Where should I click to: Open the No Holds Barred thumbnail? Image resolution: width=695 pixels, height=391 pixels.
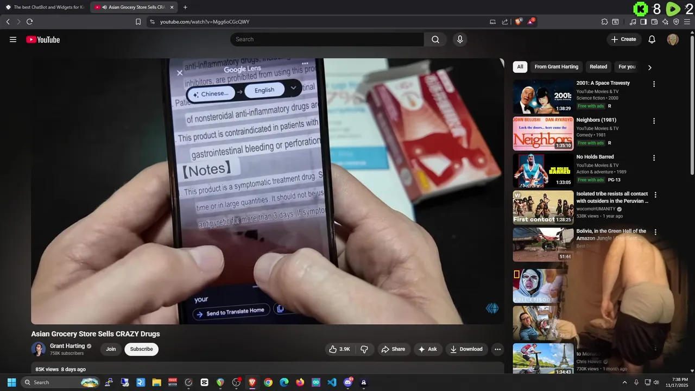tap(543, 171)
